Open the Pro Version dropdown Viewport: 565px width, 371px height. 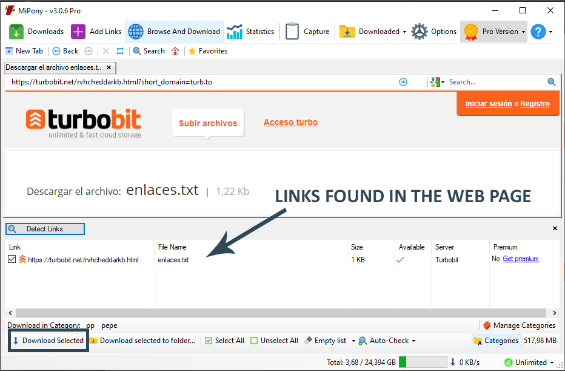[523, 32]
